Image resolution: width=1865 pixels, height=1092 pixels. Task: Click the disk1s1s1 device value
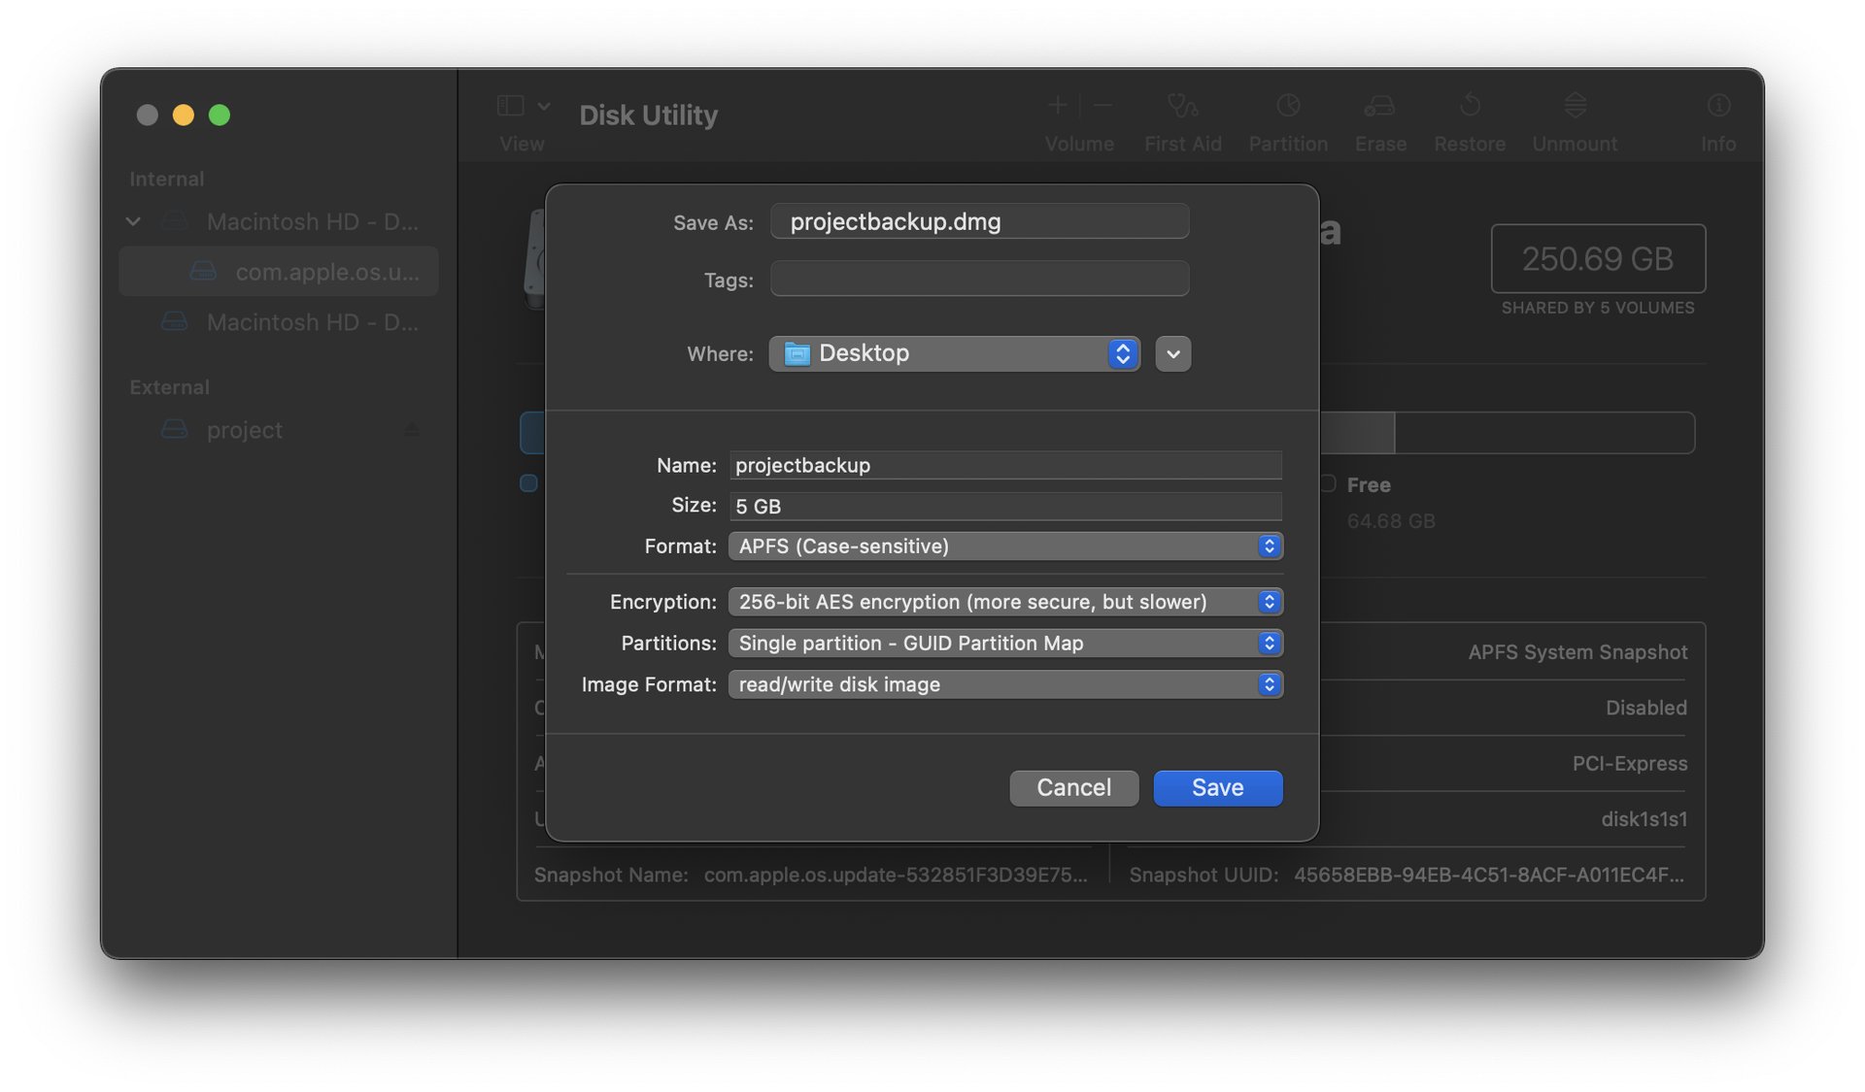point(1644,819)
